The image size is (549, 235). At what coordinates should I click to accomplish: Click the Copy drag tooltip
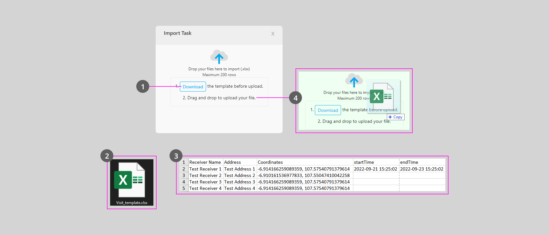[x=396, y=117]
